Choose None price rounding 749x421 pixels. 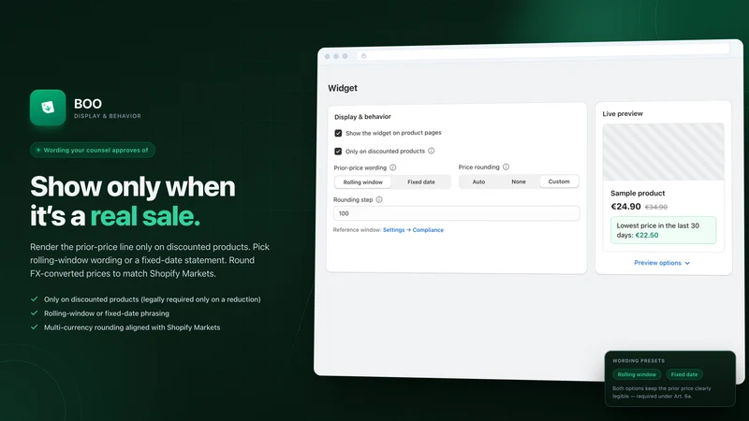519,181
